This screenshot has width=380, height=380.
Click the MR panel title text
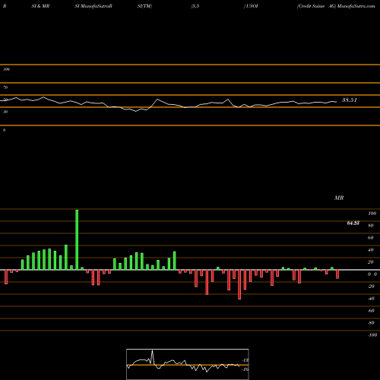click(x=339, y=198)
